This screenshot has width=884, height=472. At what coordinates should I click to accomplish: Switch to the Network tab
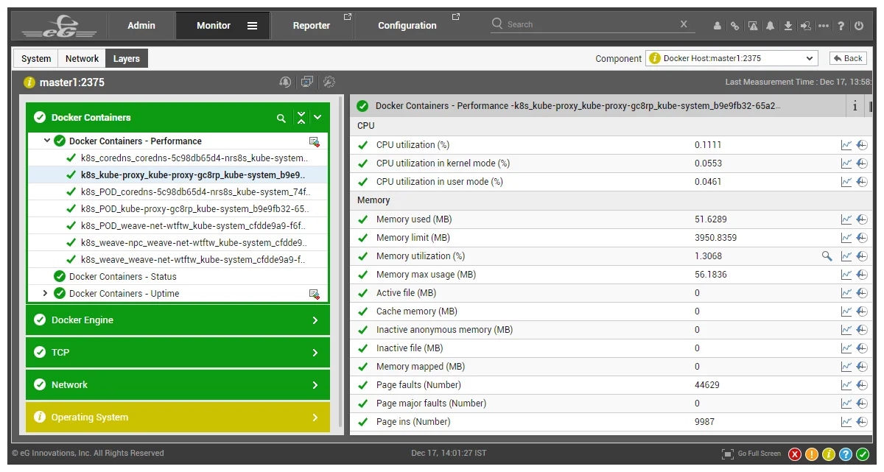click(x=82, y=59)
